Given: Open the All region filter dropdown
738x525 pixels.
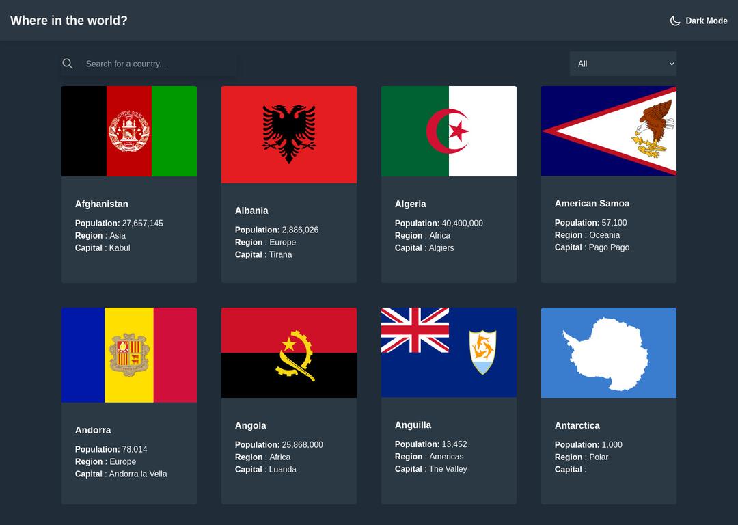Looking at the screenshot, I should [623, 64].
